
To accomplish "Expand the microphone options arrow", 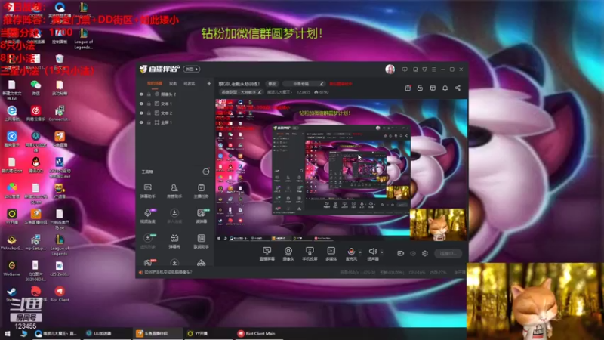I will click(x=360, y=252).
